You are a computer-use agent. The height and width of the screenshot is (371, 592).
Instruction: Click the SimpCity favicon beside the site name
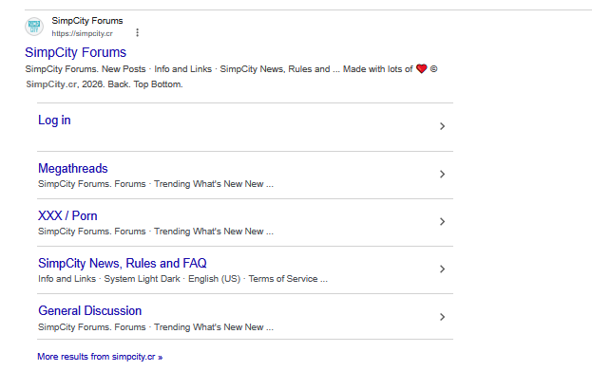(x=34, y=27)
